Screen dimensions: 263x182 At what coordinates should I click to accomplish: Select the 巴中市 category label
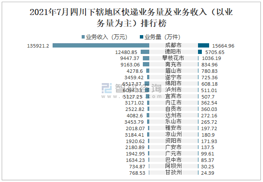coord(173,160)
